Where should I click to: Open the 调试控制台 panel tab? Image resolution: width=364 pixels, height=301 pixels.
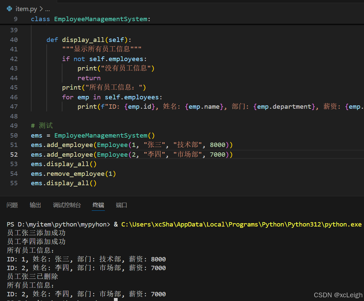coord(67,205)
